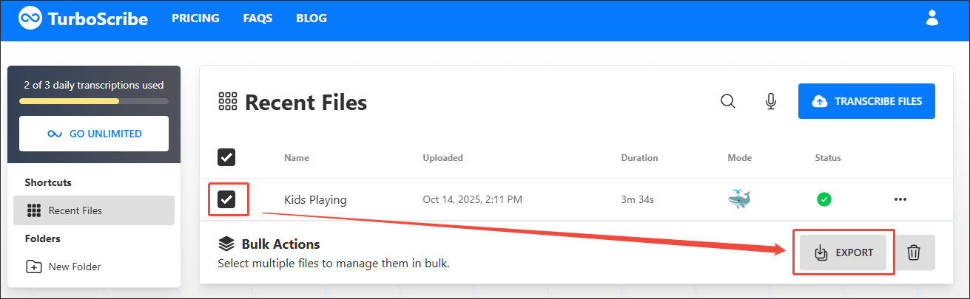Click the green completed status icon
970x299 pixels.
point(824,199)
